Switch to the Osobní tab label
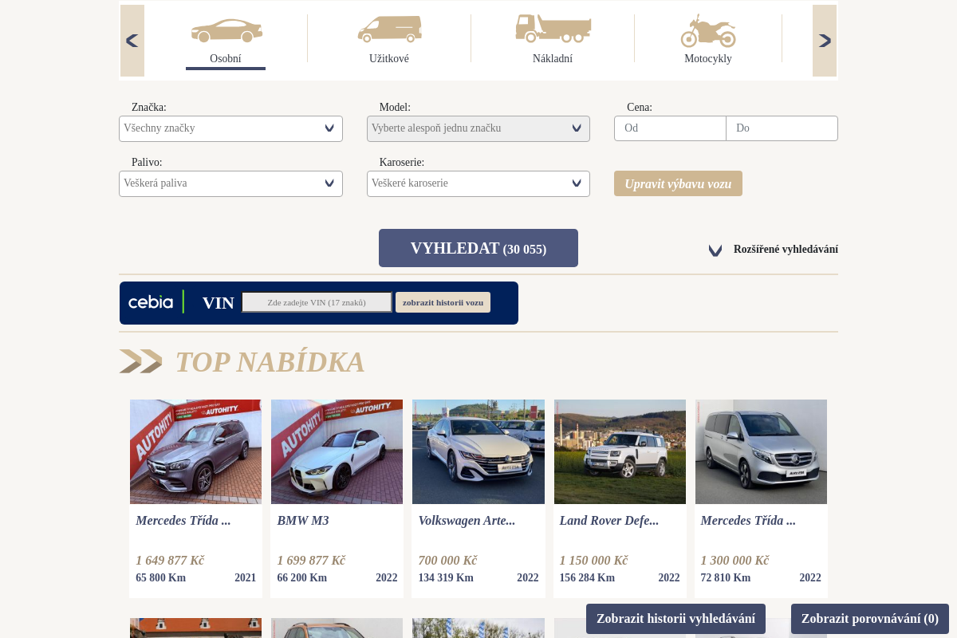 click(226, 59)
